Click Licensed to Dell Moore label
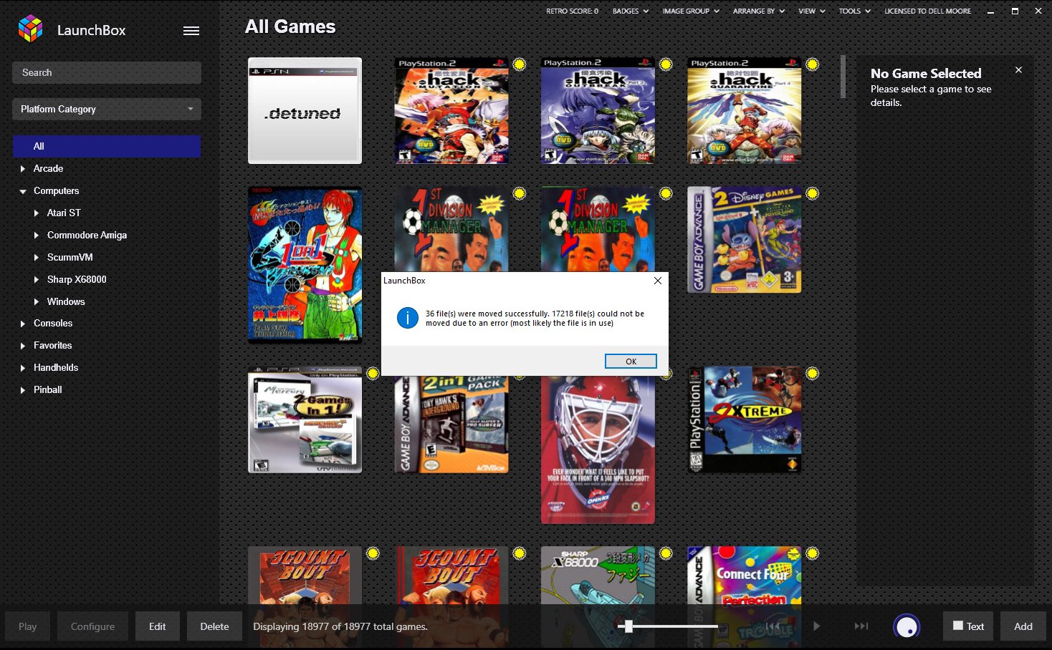1052x650 pixels. tap(927, 11)
